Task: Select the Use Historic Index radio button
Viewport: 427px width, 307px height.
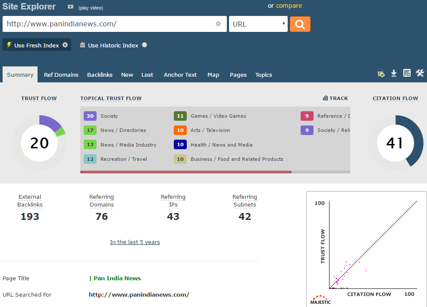Action: (144, 45)
